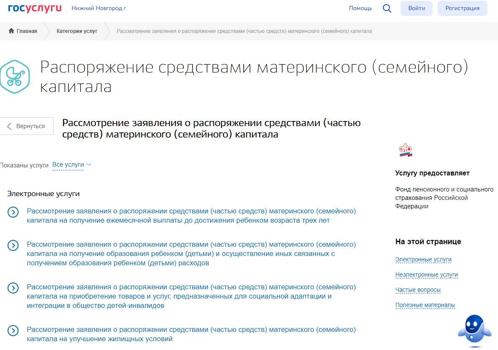Click the Показаны услуги label

click(24, 165)
